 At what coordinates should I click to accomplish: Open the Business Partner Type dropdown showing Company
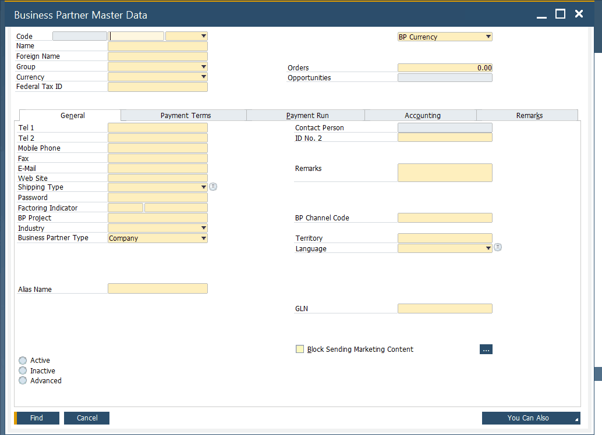point(203,238)
